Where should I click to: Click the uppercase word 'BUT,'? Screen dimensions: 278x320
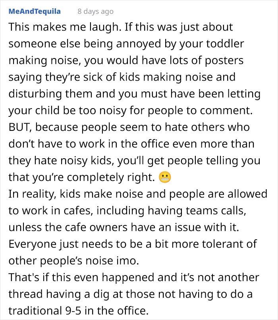20,127
